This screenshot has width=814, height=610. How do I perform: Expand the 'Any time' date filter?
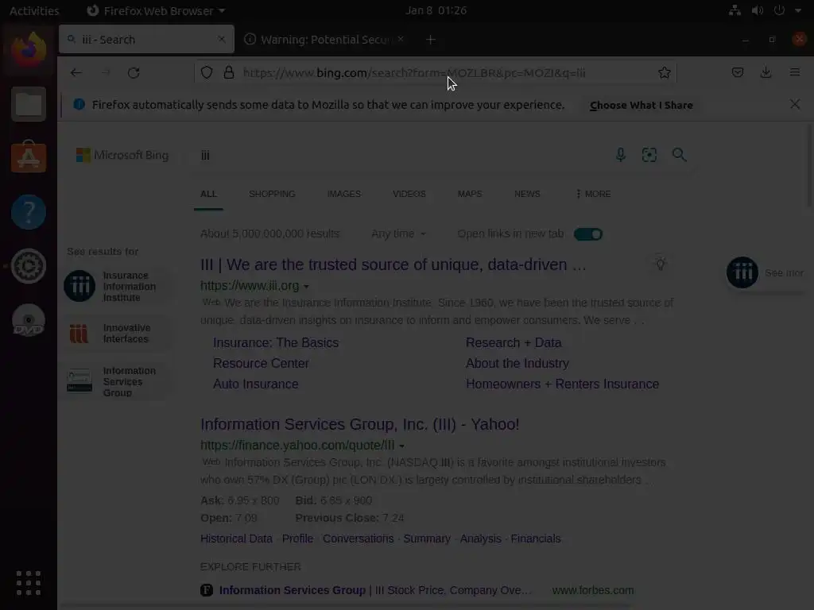point(398,234)
